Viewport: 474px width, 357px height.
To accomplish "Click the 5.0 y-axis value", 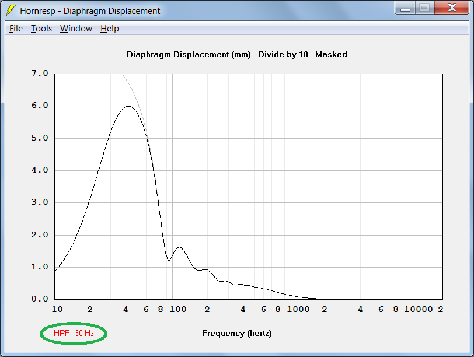I will pos(40,138).
